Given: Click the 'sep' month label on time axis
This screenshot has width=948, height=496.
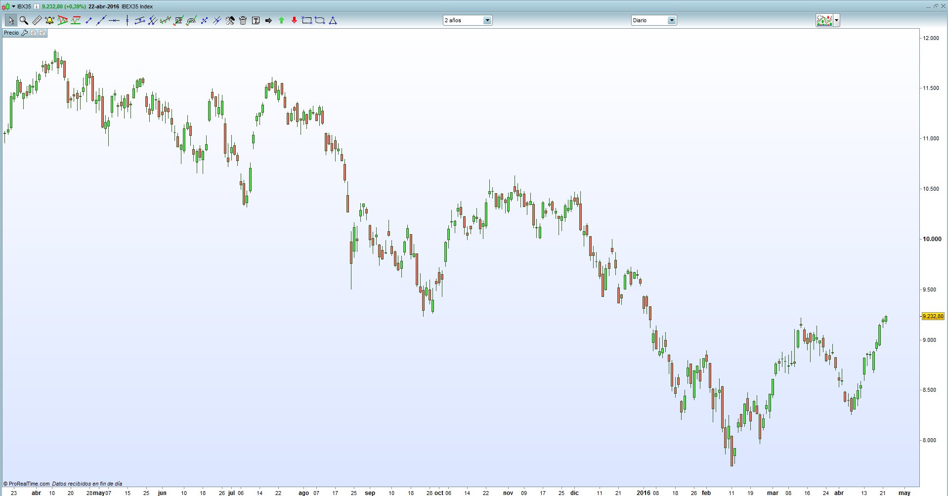Looking at the screenshot, I should coord(370,493).
